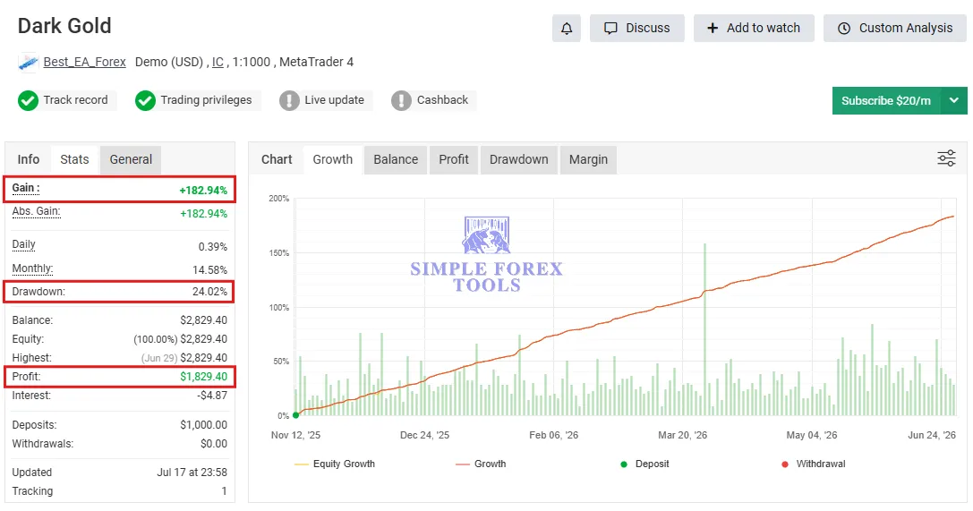Click the Custom Analysis clock icon

844,29
